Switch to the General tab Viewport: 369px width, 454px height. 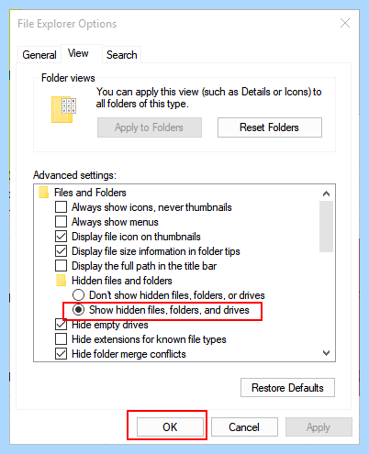pos(39,55)
